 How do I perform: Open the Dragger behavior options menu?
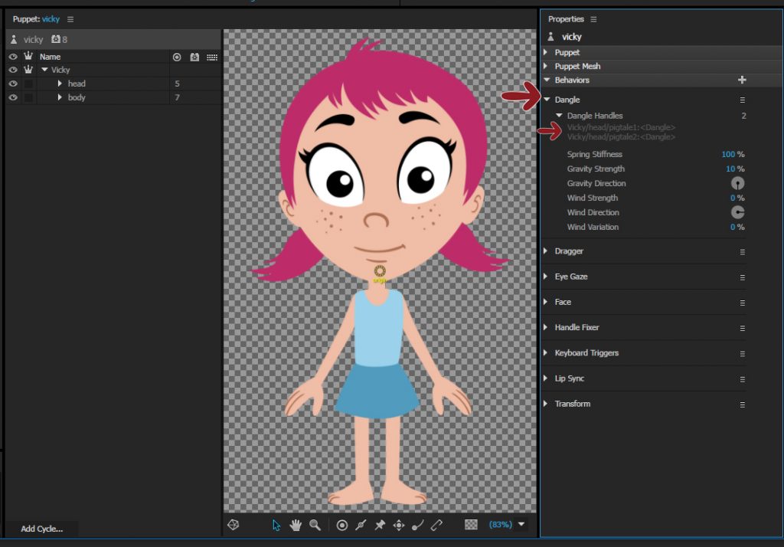(740, 251)
